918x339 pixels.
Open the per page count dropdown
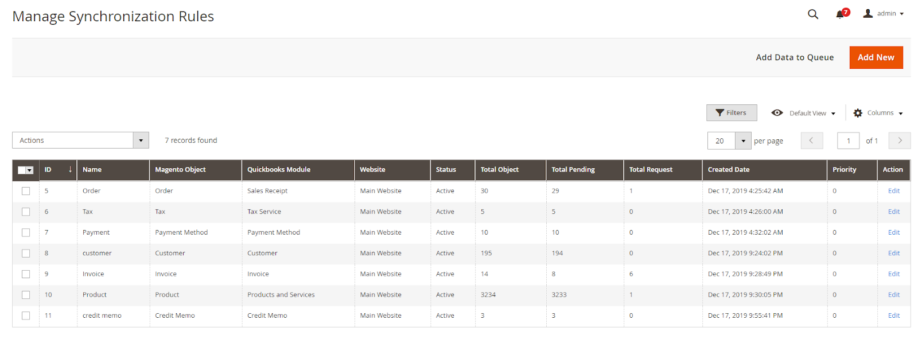[743, 141]
